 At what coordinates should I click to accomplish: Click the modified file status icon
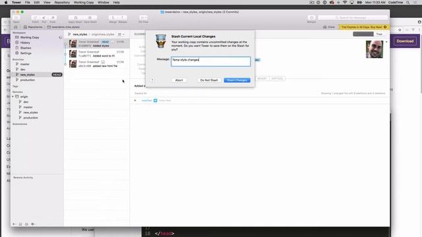156,101
